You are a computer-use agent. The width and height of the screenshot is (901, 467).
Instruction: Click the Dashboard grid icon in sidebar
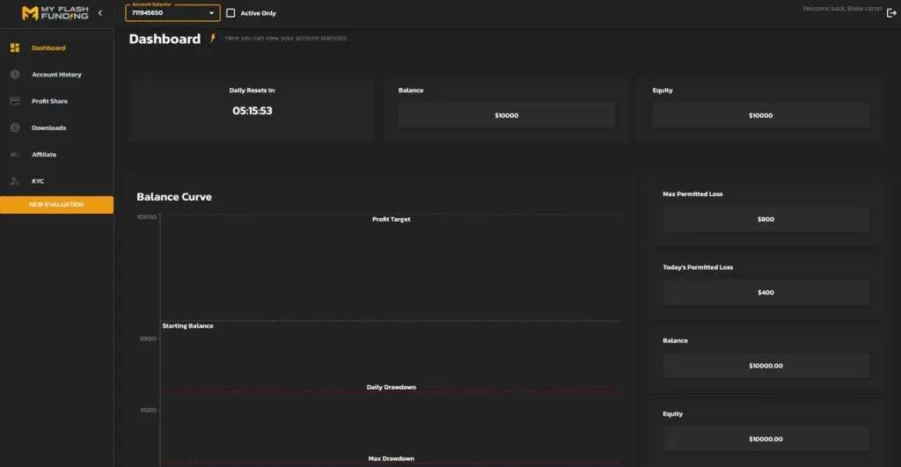15,47
